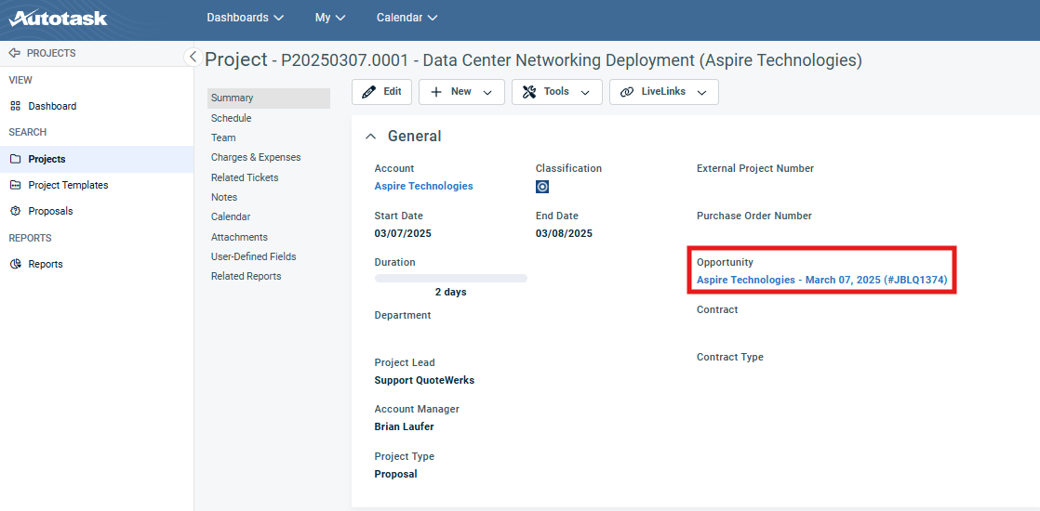
Task: Click the Department label
Action: 403,316
